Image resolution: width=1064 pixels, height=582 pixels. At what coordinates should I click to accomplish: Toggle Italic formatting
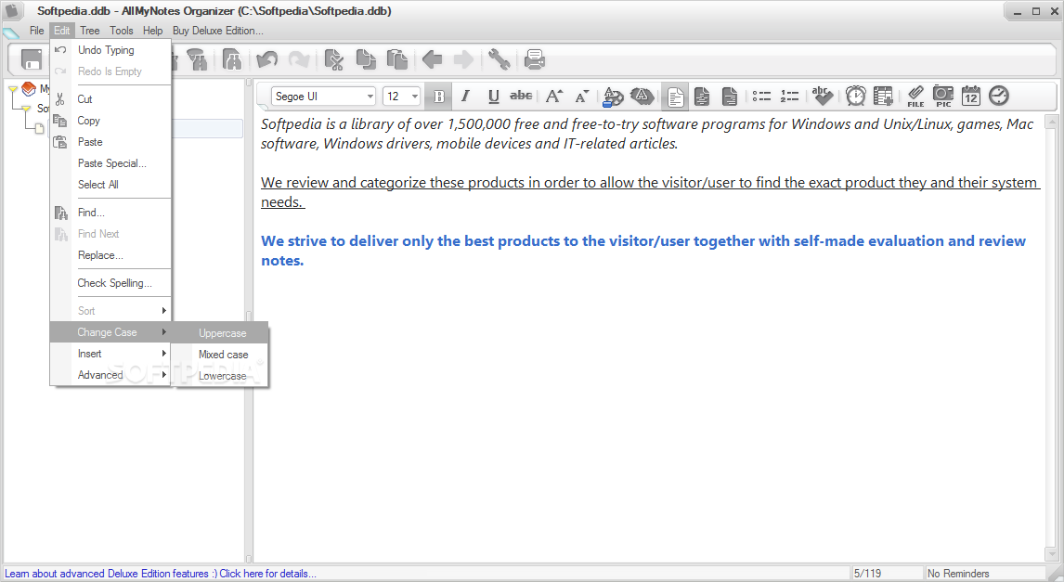coord(465,97)
